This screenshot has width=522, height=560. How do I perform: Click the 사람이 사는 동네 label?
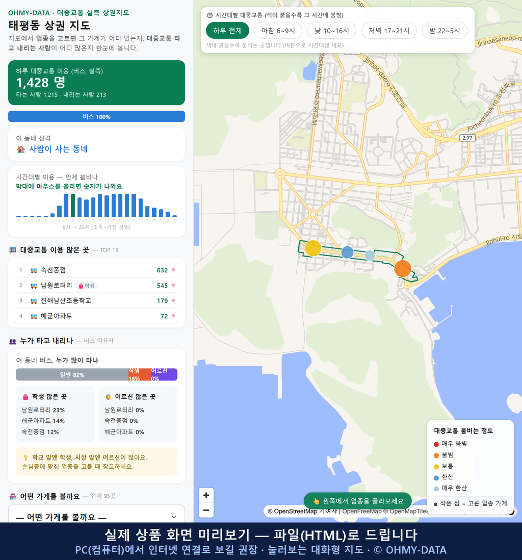[x=58, y=149]
